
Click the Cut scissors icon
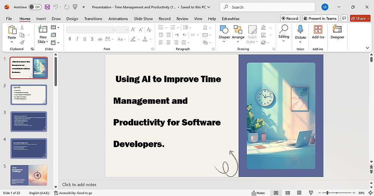[x=22, y=28]
